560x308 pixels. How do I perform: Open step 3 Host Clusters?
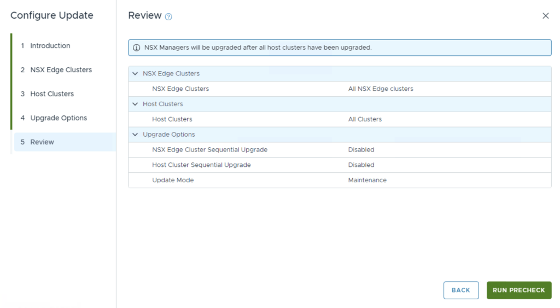click(52, 94)
